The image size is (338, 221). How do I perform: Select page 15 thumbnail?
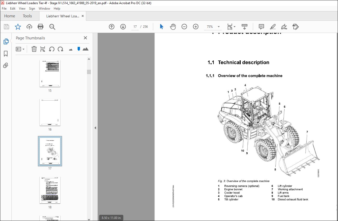click(x=50, y=74)
